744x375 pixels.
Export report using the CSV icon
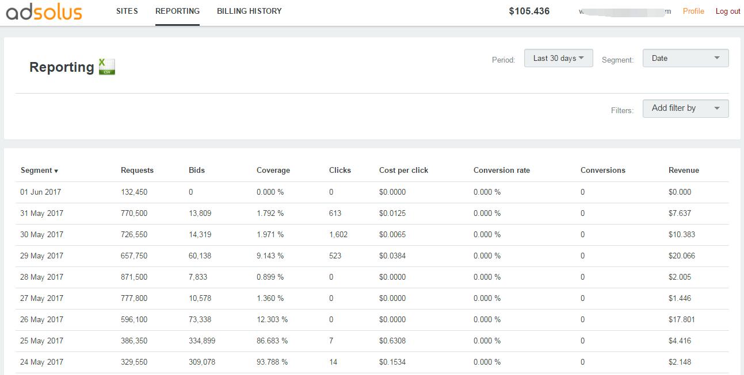[106, 67]
